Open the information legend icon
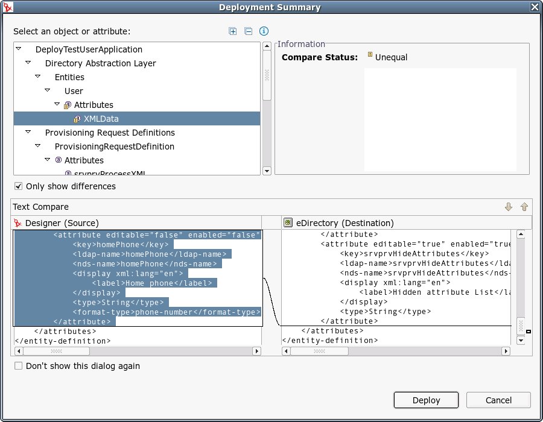 [264, 31]
